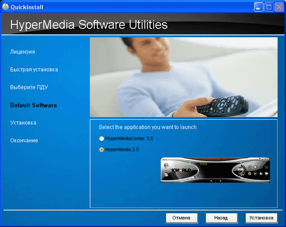Start setup with the Установка button
This screenshot has height=227, width=286.
point(261,218)
